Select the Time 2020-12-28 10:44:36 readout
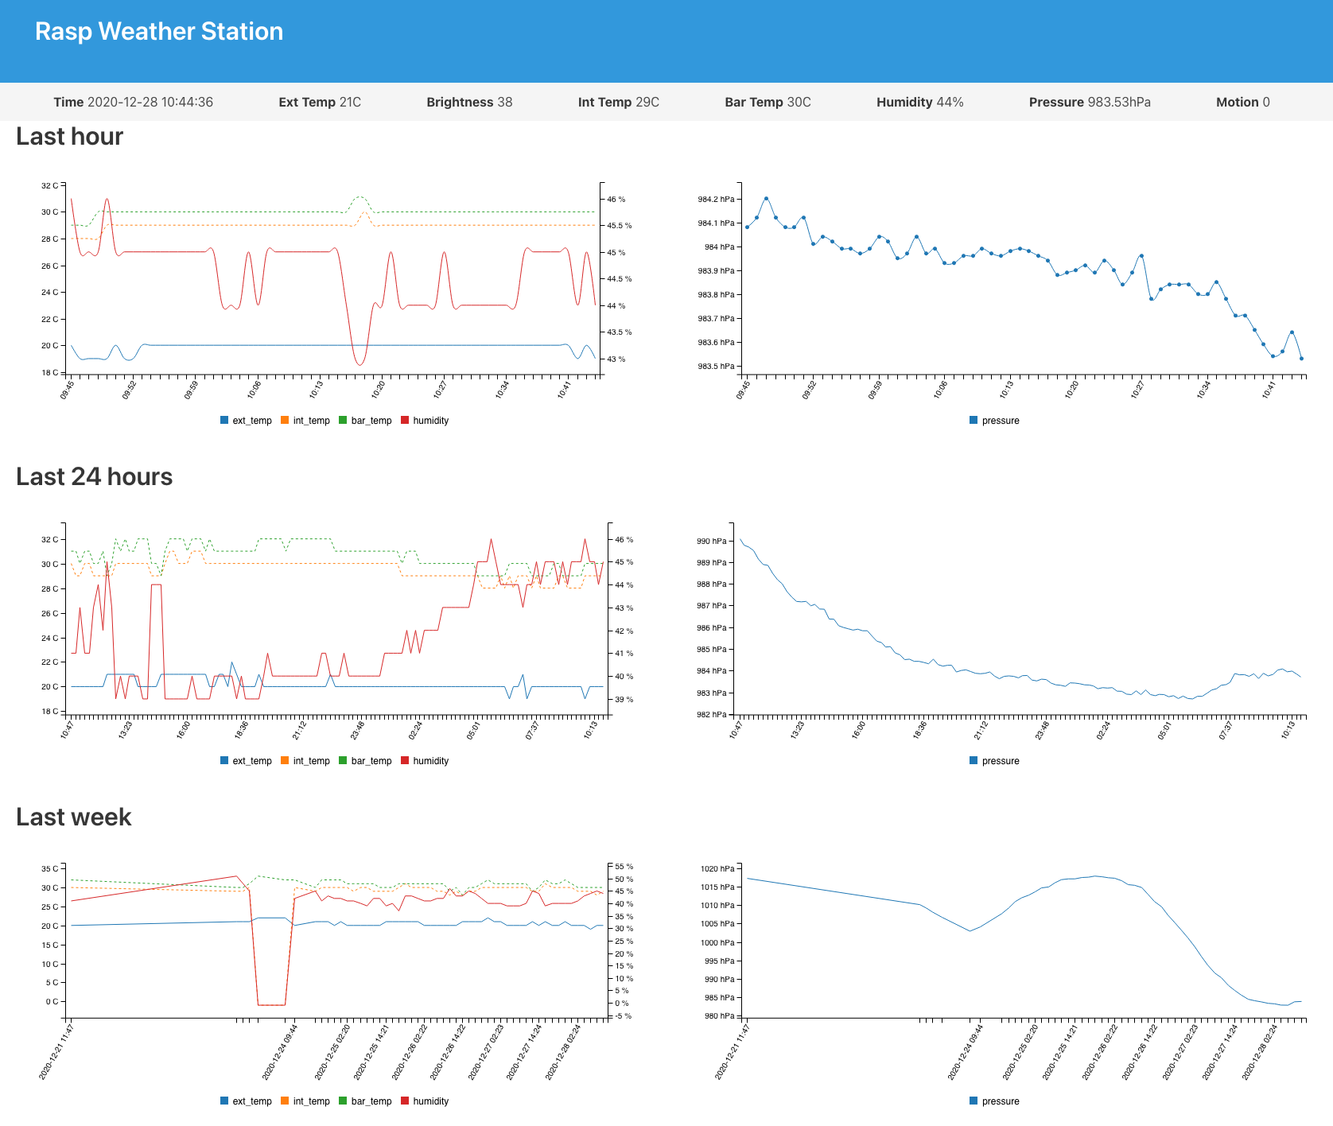Screen dimensions: 1333x1126 pyautogui.click(x=133, y=102)
